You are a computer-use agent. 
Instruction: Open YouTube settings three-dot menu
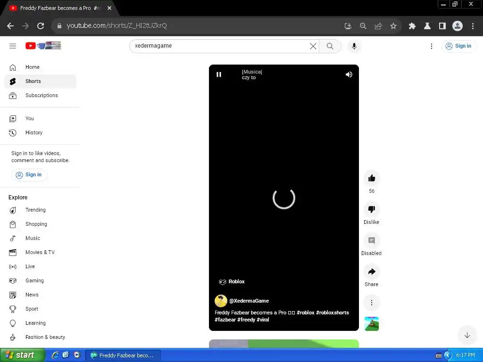[x=431, y=46]
